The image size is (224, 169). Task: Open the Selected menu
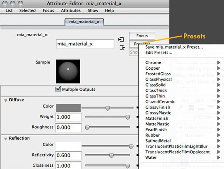[28, 11]
